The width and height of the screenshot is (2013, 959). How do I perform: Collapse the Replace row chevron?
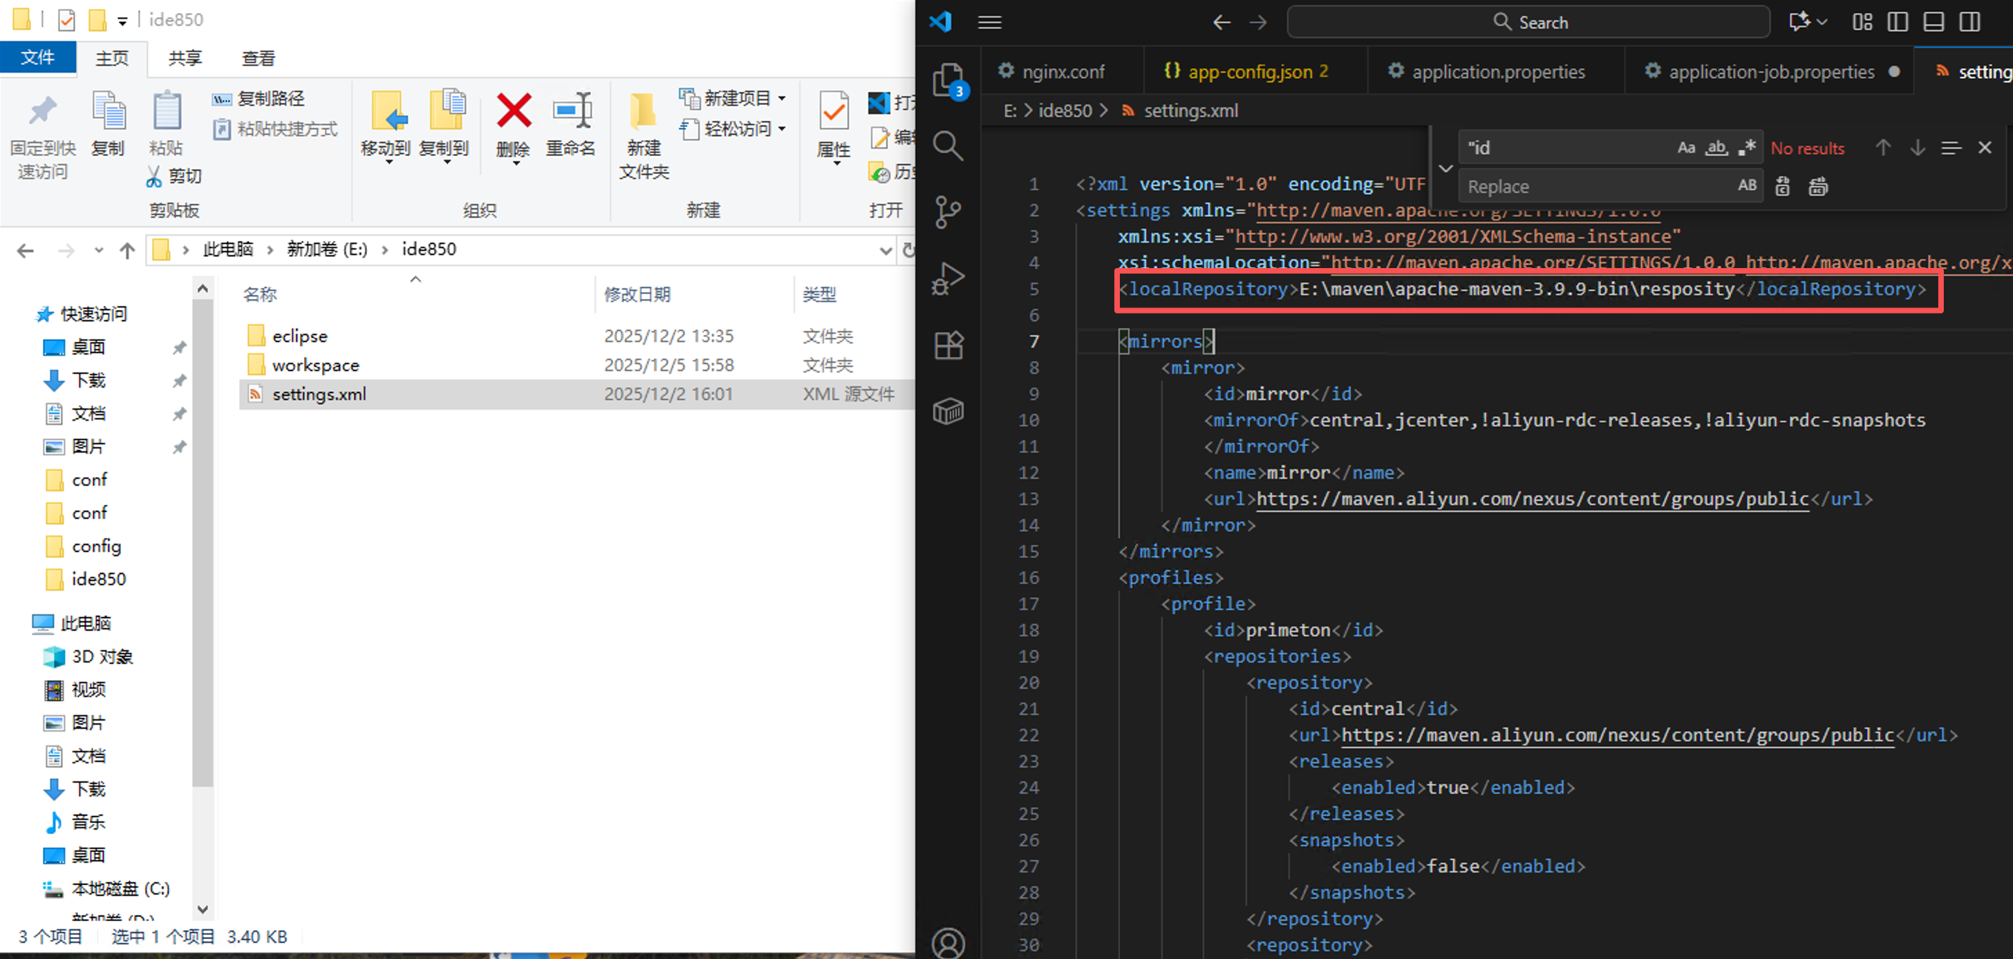pyautogui.click(x=1445, y=167)
